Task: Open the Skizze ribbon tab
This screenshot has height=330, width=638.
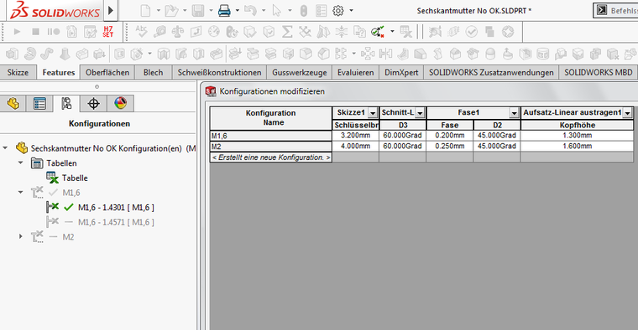Action: 18,72
